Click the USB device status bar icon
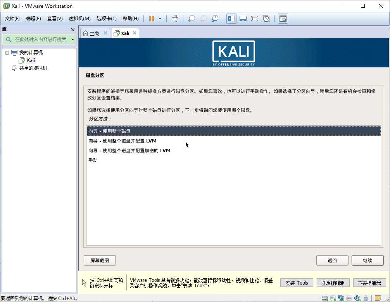 366,298
